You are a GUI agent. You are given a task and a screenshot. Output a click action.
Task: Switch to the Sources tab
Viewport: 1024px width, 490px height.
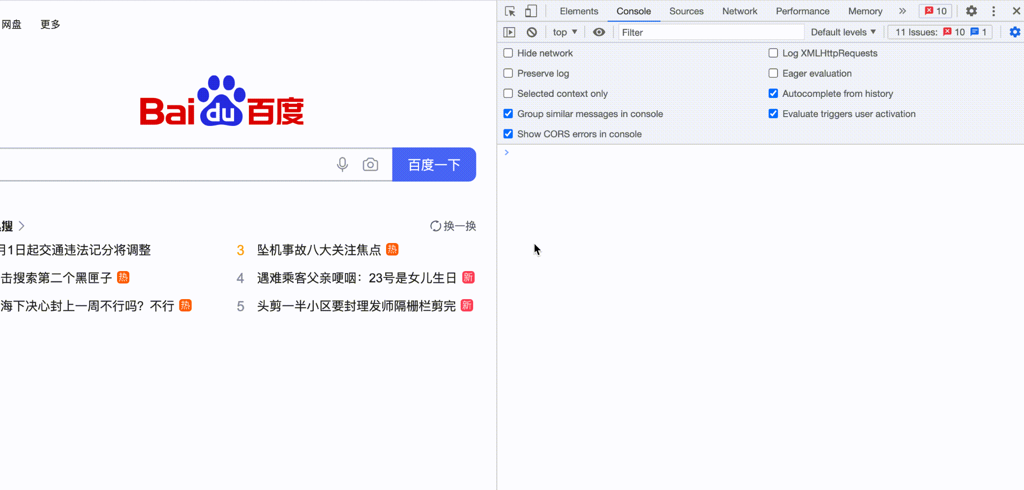click(x=687, y=11)
